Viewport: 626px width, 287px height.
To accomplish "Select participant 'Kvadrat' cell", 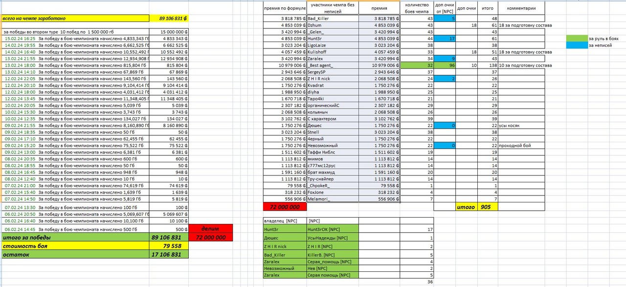I will tap(332, 85).
